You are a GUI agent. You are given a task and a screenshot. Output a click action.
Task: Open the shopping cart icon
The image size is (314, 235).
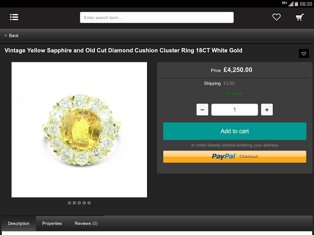pos(300,17)
